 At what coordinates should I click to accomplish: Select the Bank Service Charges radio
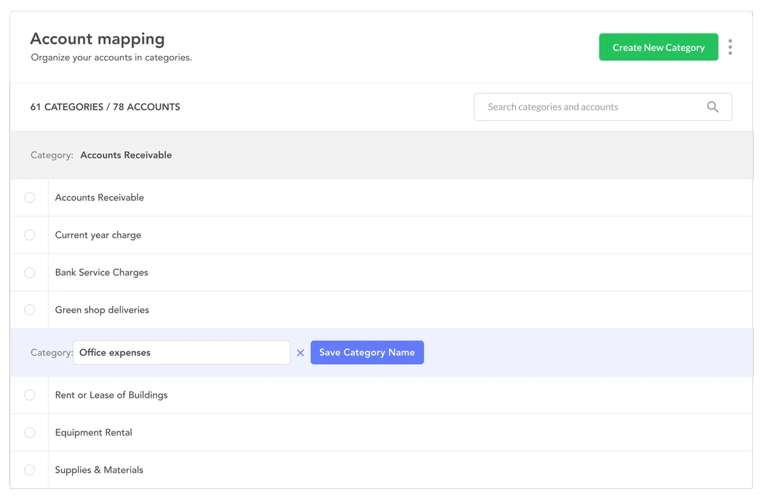(x=30, y=273)
